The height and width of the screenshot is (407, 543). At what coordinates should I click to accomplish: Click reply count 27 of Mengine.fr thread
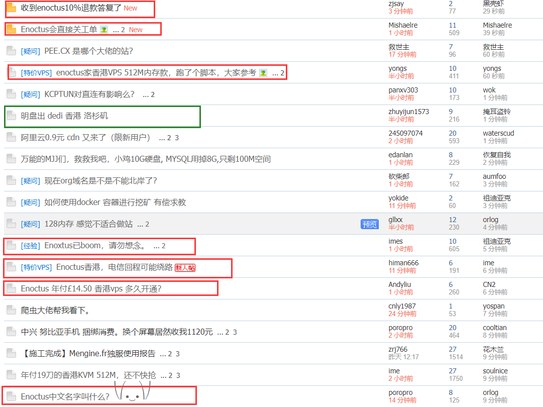pos(453,349)
